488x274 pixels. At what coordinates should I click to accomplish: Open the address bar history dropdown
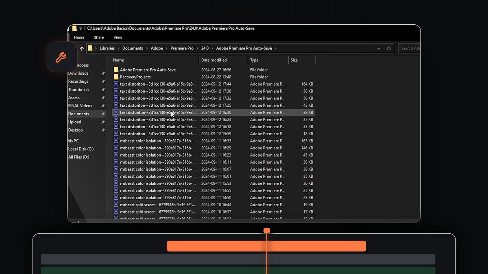coord(379,48)
